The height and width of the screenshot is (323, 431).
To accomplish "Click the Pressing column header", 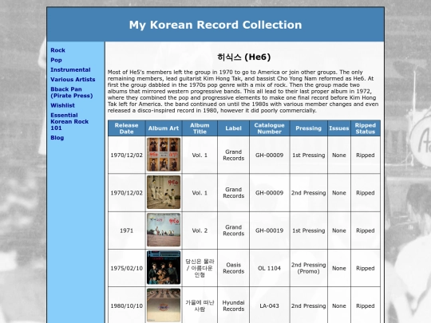I will coord(308,128).
